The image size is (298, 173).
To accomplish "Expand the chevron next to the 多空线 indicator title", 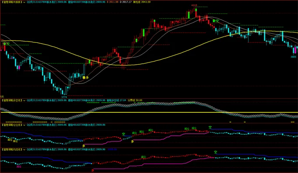I will click(x=24, y=100).
